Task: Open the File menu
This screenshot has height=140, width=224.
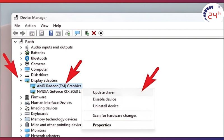Action: pos(17,25)
